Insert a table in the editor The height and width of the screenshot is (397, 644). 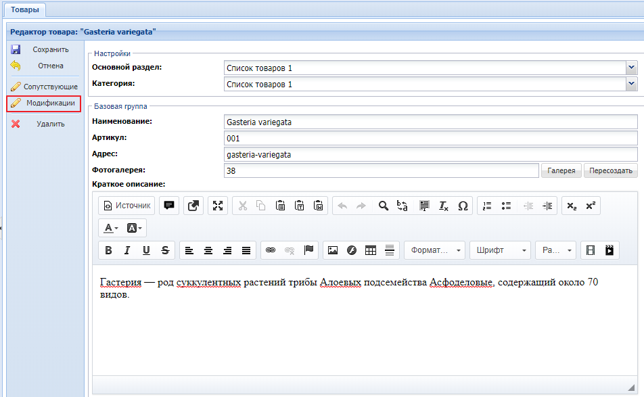[x=370, y=250]
